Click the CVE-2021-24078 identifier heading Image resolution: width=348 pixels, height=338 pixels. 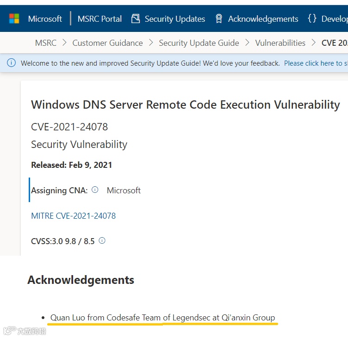(69, 127)
